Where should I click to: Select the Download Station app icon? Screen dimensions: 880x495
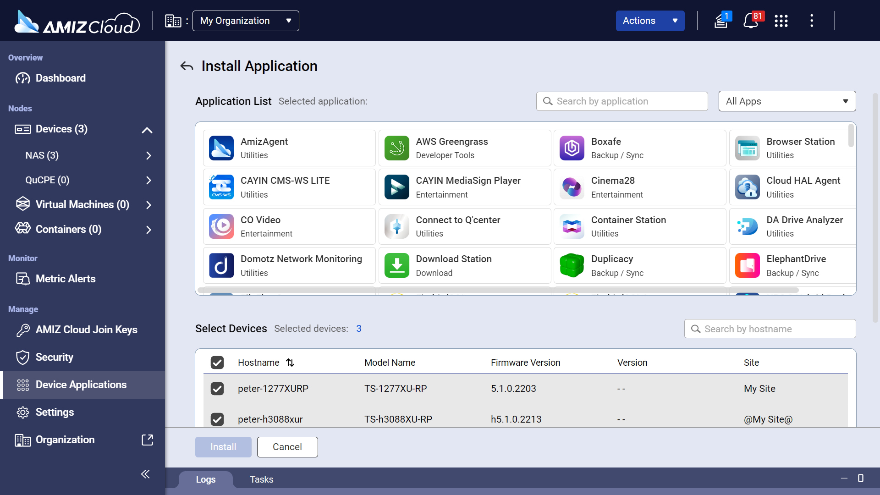(396, 265)
